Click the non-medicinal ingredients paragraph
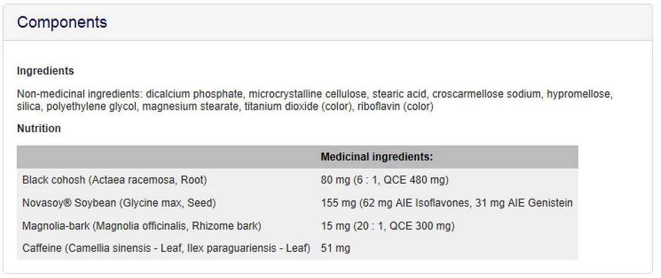The image size is (661, 278). click(315, 100)
